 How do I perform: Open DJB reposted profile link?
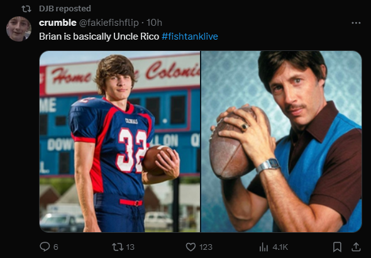click(x=65, y=9)
